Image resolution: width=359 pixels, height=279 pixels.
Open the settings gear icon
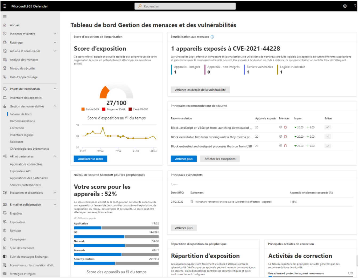[345, 6]
